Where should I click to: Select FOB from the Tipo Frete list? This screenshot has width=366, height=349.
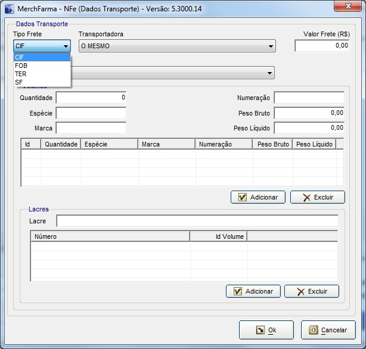(21, 66)
